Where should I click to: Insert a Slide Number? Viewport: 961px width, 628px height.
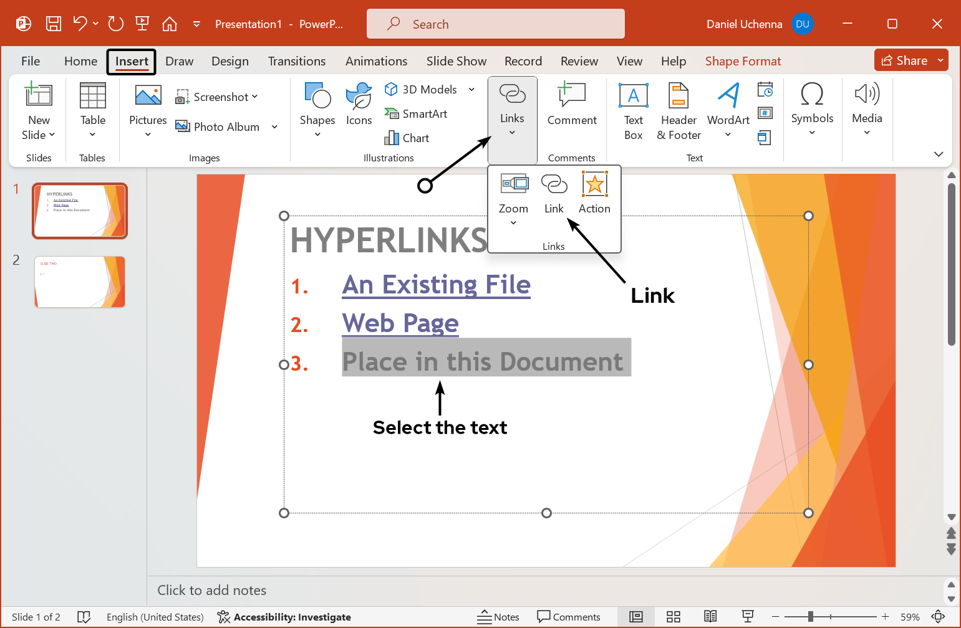[765, 113]
